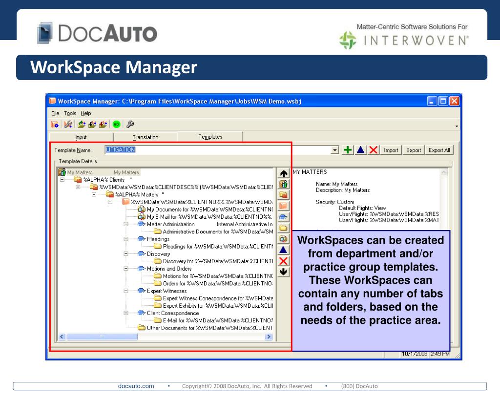Click the green GO run button

116,124
